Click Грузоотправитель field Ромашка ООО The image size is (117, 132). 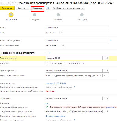point(74,58)
